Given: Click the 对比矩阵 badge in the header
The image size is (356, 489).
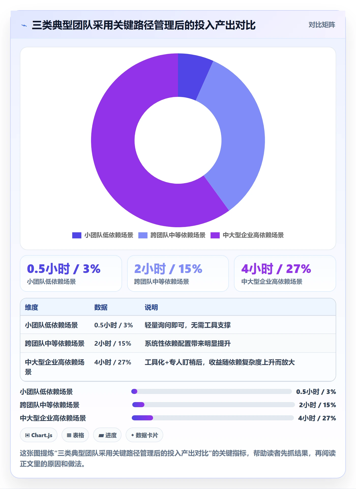Looking at the screenshot, I should pos(322,25).
